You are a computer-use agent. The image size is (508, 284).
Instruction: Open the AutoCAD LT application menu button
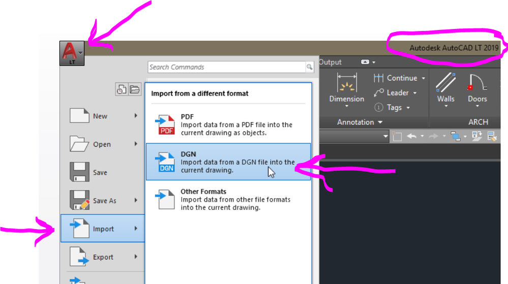72,53
